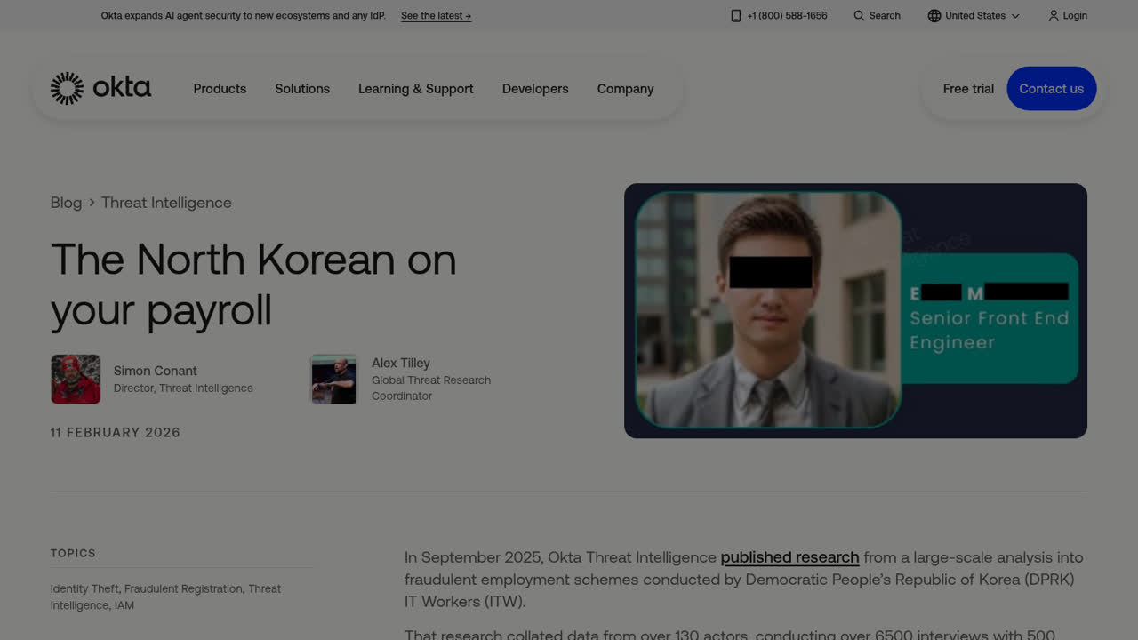
Task: Go to the Blog breadcrumb
Action: pyautogui.click(x=66, y=203)
